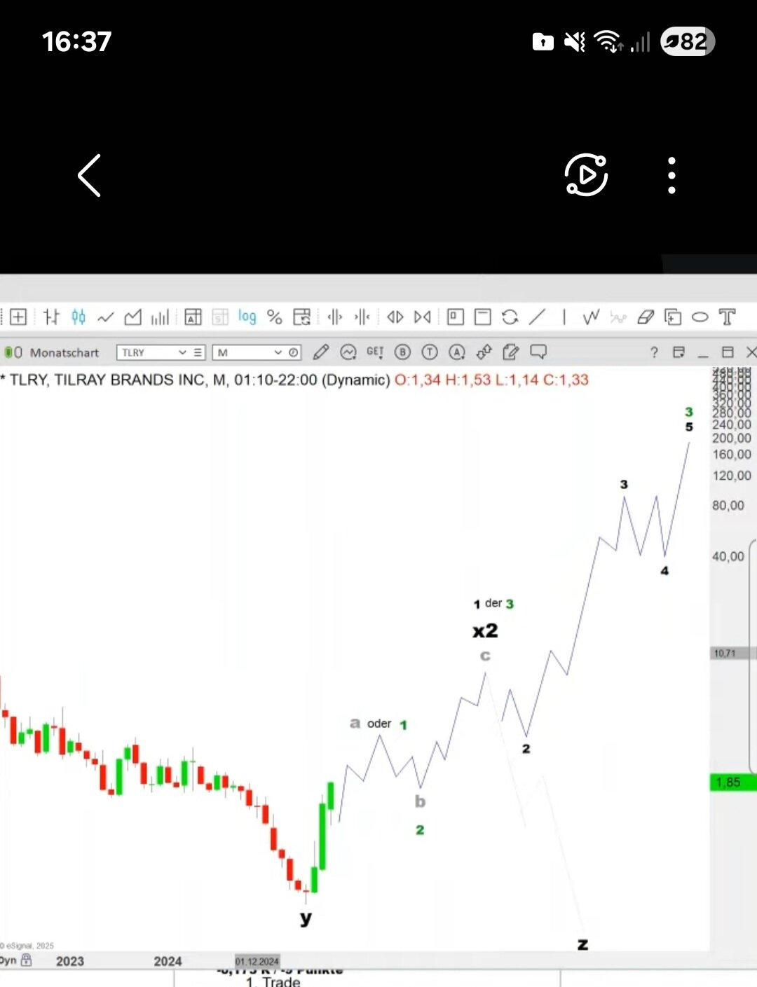757x987 pixels.
Task: Open the TLRY symbol dropdown
Action: click(x=182, y=352)
